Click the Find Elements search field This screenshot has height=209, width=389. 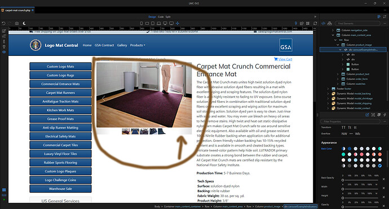click(x=357, y=23)
